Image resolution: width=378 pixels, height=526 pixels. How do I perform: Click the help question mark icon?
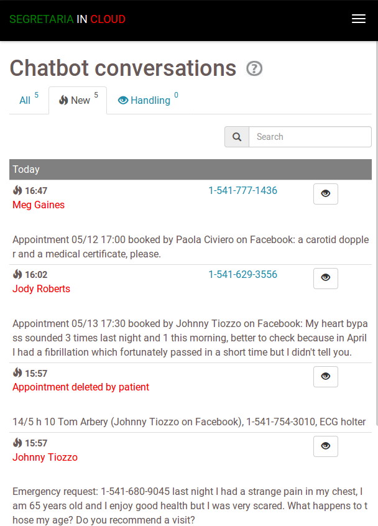[254, 68]
